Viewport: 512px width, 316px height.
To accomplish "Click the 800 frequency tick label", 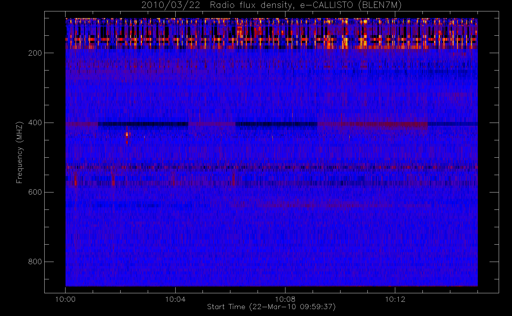I will point(35,262).
